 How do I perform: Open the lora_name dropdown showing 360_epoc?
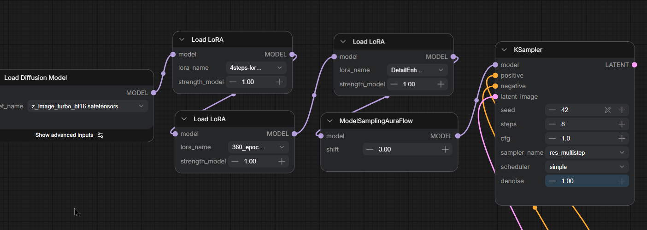(259, 147)
